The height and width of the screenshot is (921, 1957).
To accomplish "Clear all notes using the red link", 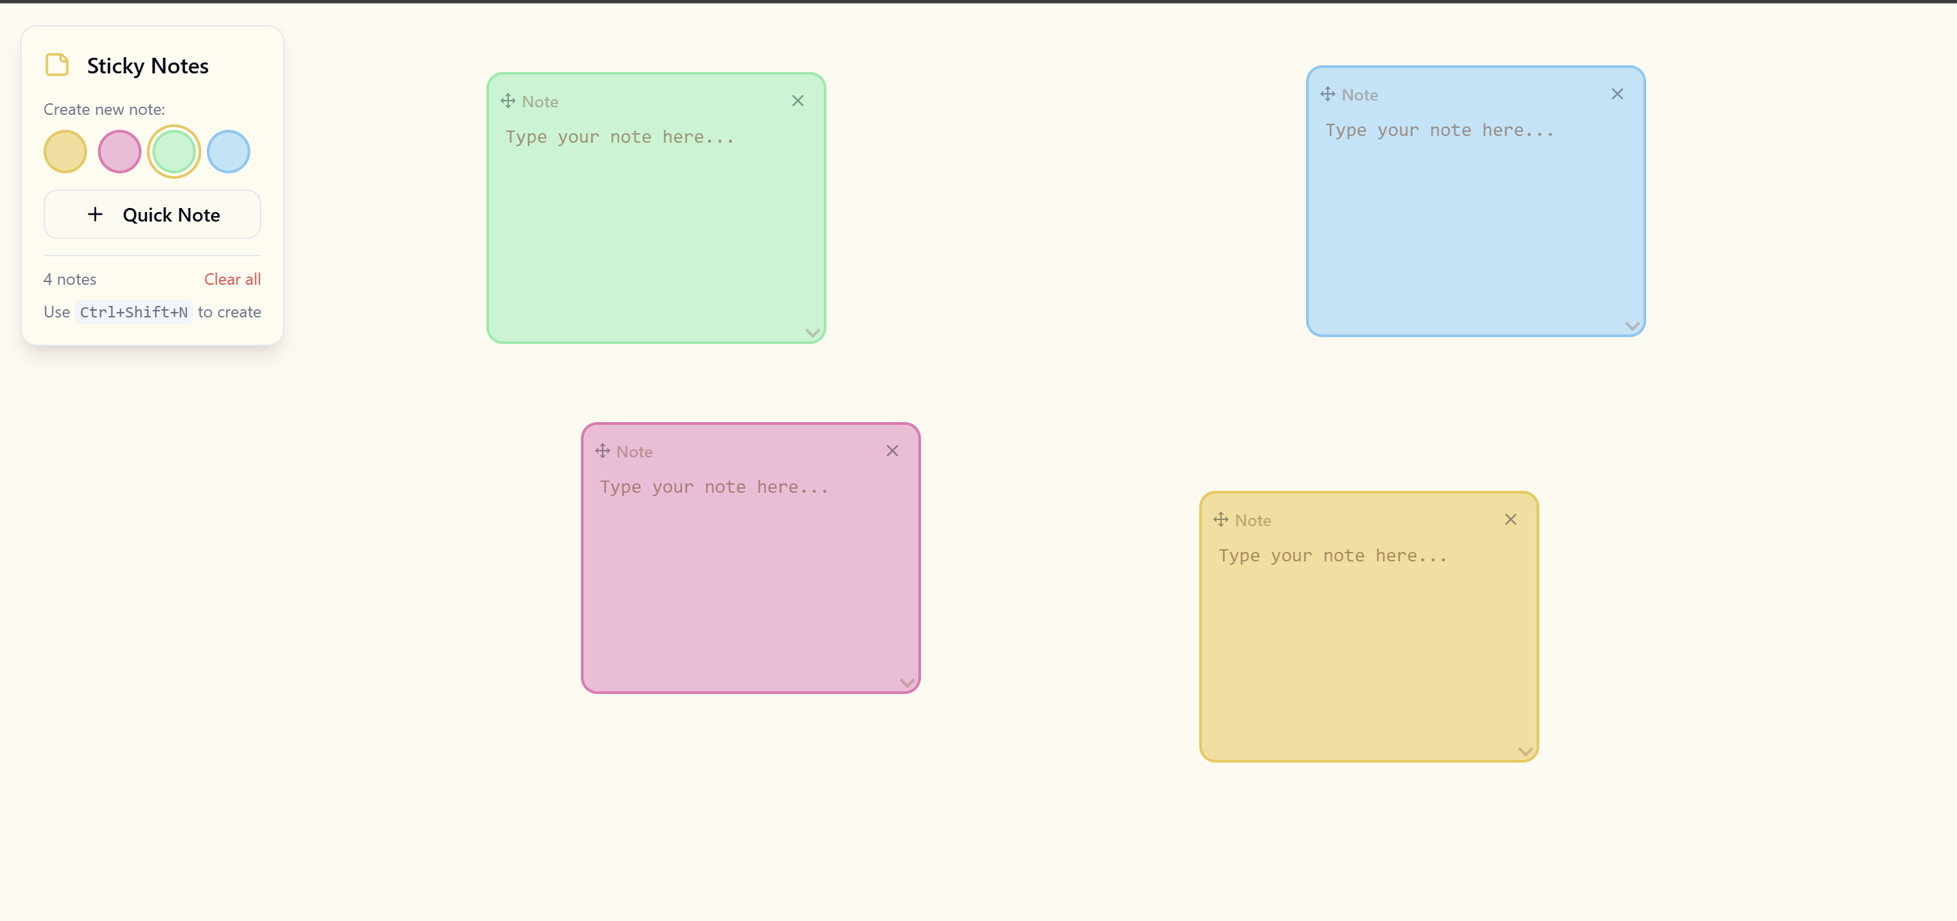I will 232,279.
